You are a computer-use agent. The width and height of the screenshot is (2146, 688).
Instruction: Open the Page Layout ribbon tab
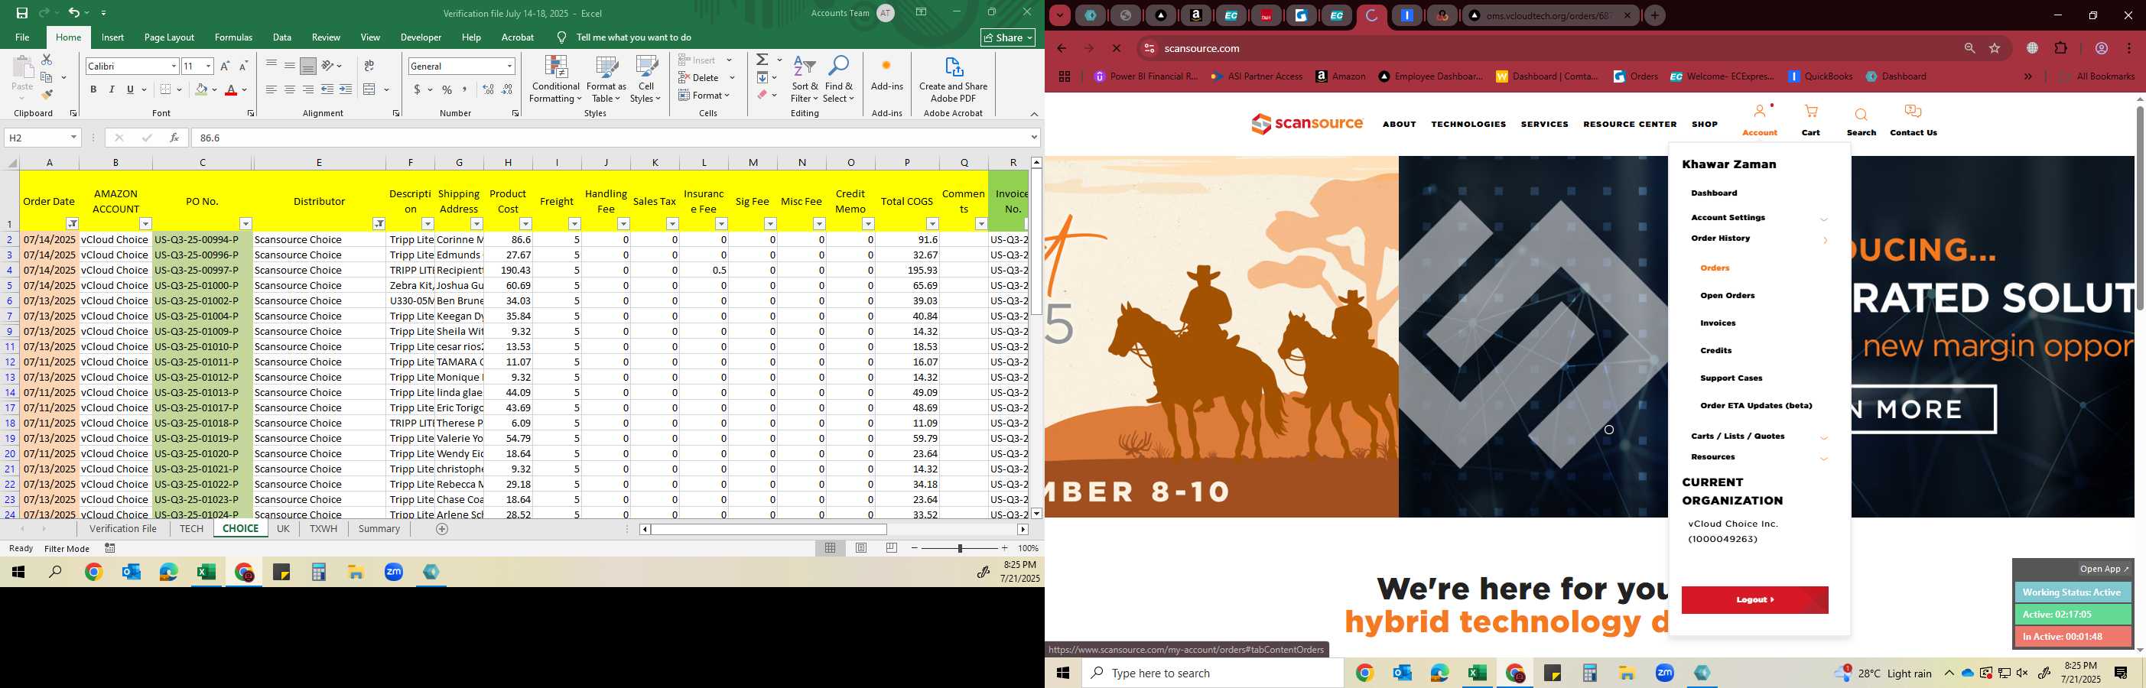pos(169,37)
